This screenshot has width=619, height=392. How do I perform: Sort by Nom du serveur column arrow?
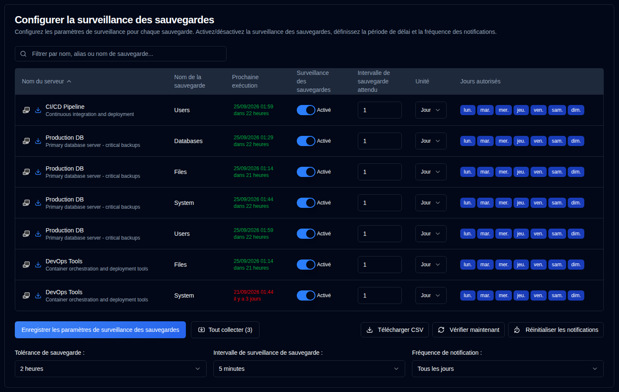69,81
